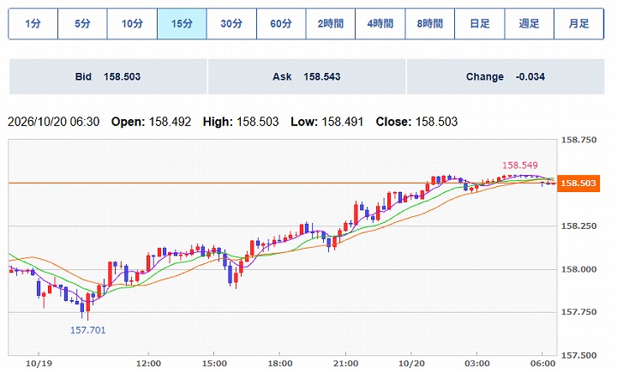617x373 pixels.
Task: Click the 2026/10/20 06:30 timestamp
Action: click(53, 122)
